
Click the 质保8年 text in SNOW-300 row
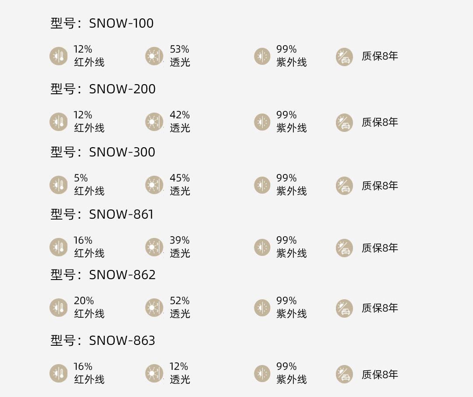coord(380,186)
